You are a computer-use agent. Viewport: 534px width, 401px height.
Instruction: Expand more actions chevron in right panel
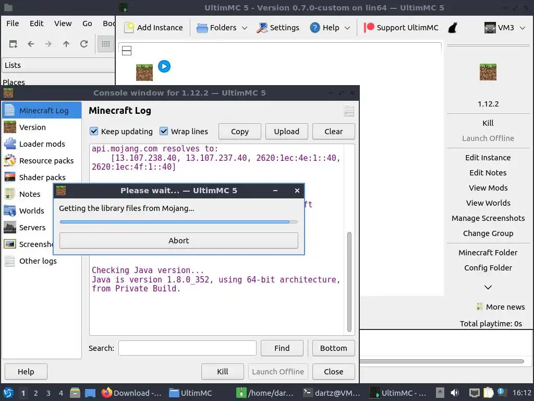tap(488, 288)
